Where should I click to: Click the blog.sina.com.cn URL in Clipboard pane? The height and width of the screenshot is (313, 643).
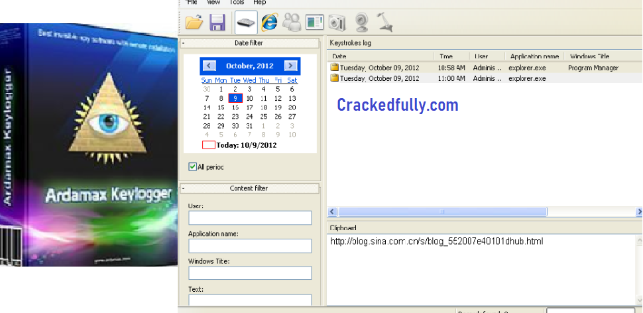[436, 241]
